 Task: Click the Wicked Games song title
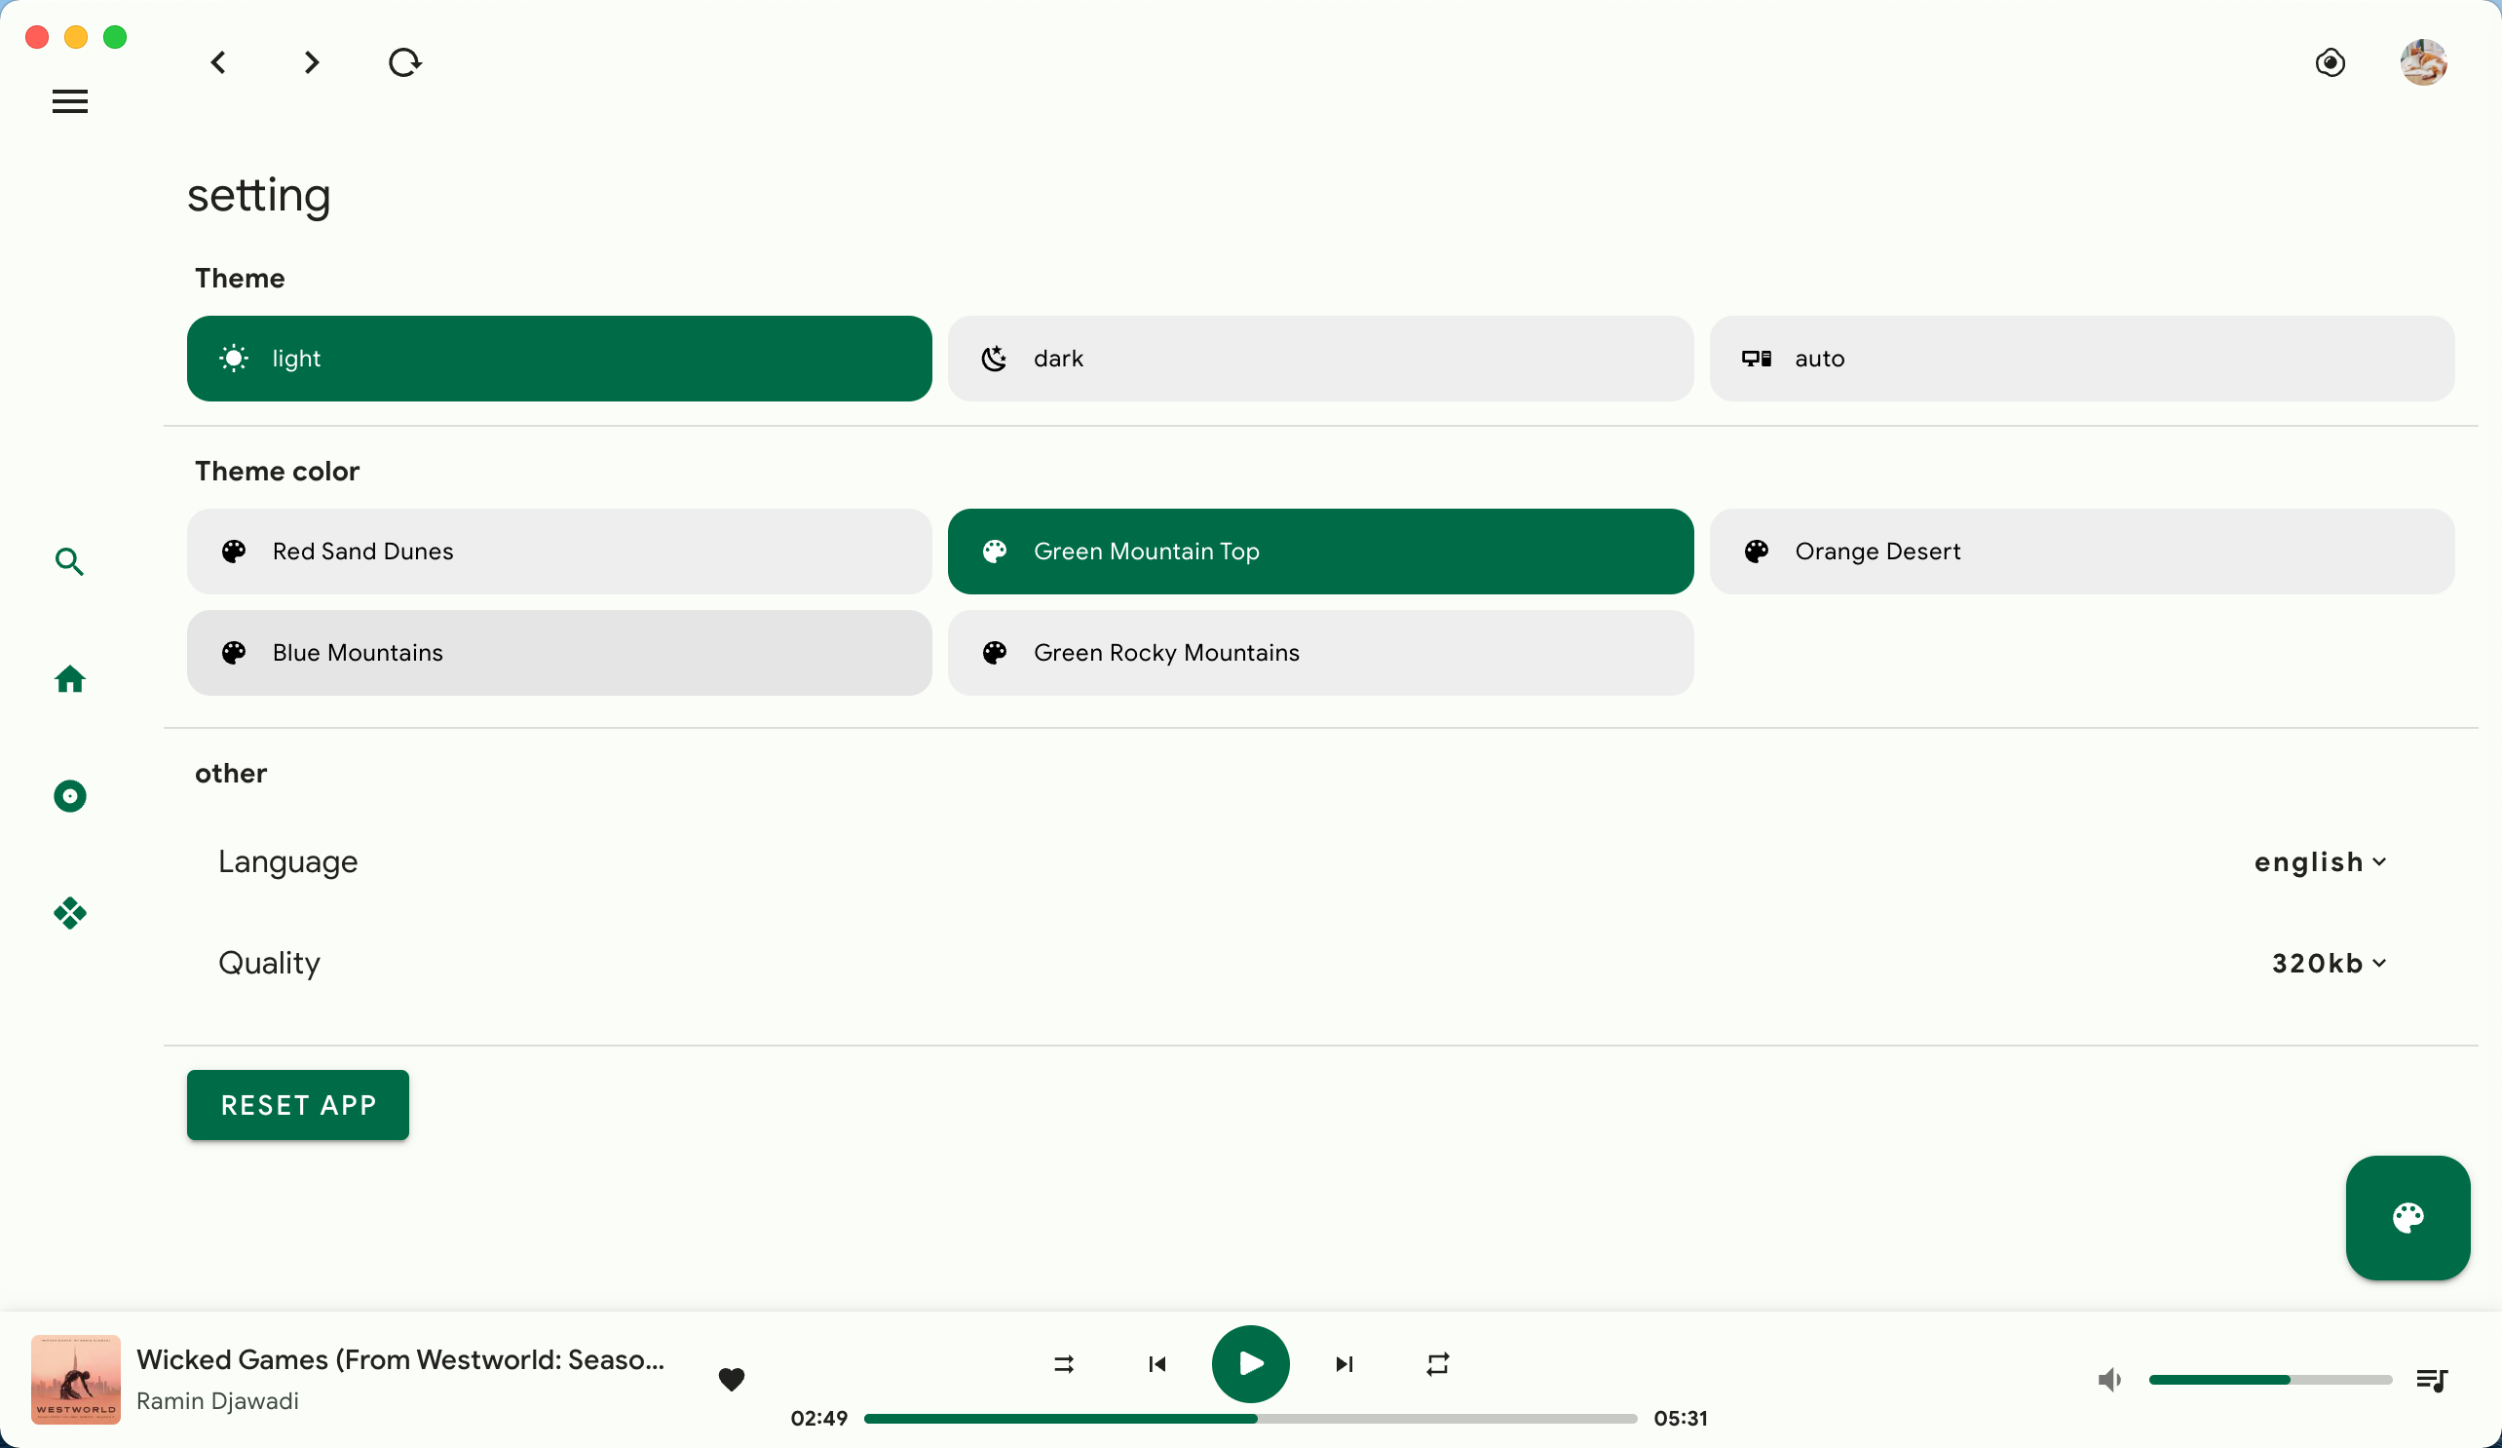(400, 1359)
